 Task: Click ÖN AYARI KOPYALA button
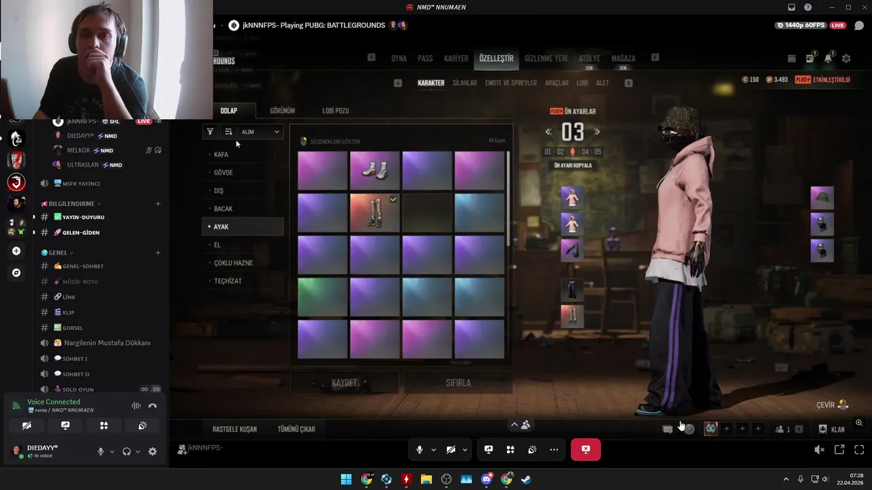tap(572, 165)
